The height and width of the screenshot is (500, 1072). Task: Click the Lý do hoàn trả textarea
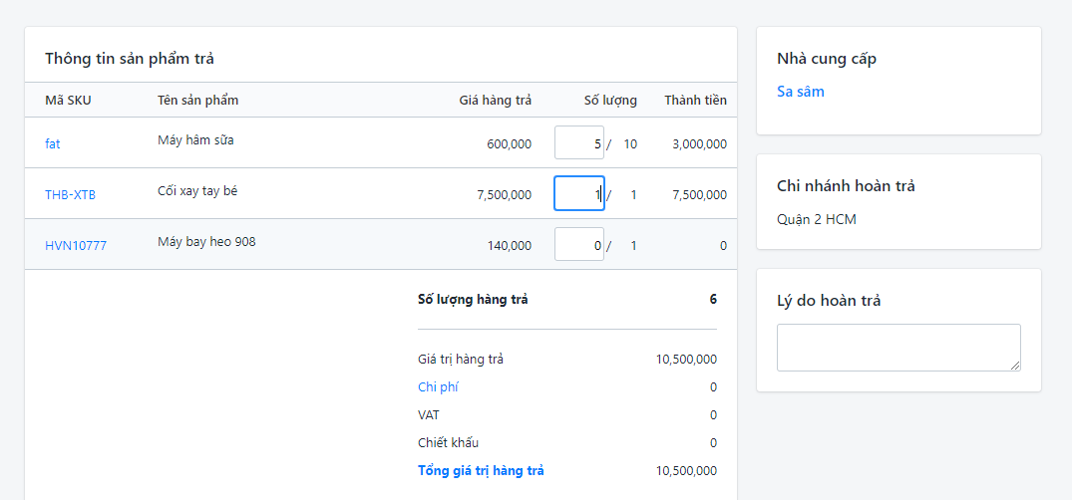pyautogui.click(x=898, y=348)
